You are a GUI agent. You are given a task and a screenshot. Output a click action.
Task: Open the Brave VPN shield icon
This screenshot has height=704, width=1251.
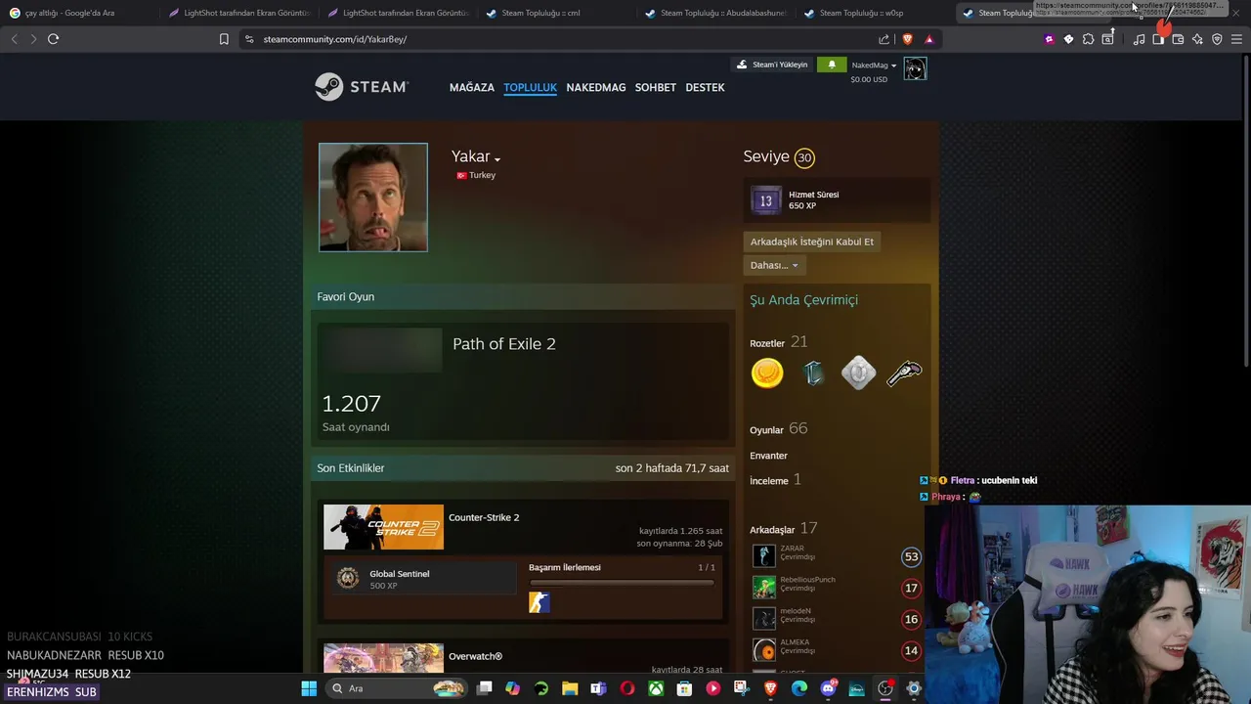(1217, 39)
